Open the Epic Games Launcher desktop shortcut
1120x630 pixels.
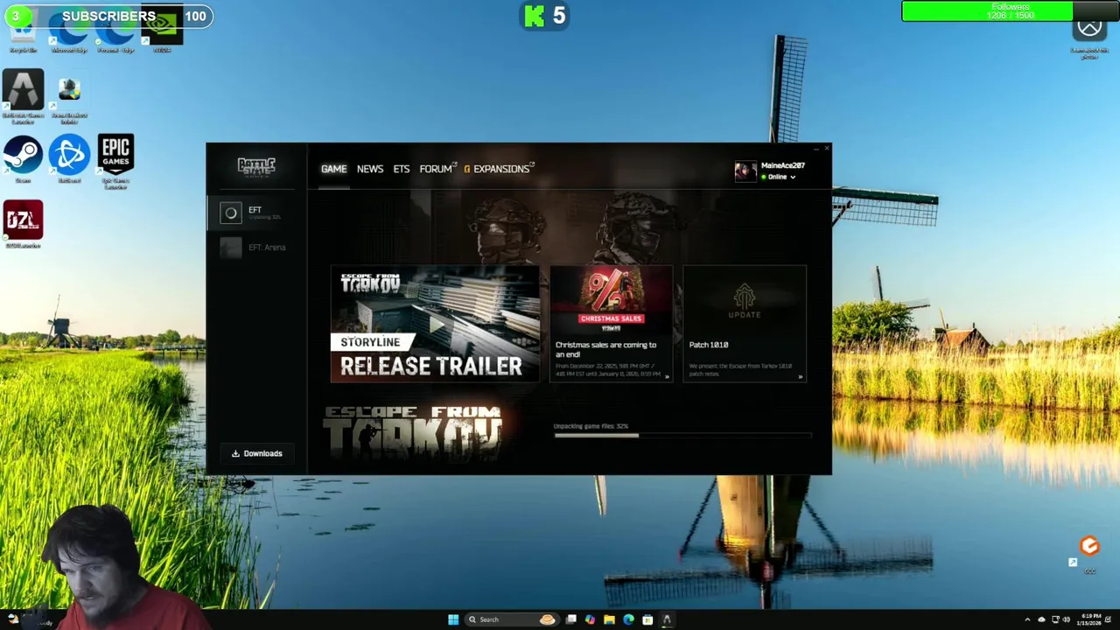(x=115, y=161)
